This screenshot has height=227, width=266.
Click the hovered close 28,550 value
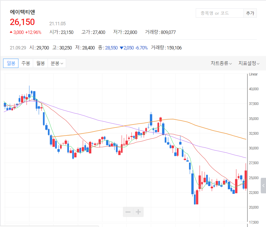coord(111,48)
